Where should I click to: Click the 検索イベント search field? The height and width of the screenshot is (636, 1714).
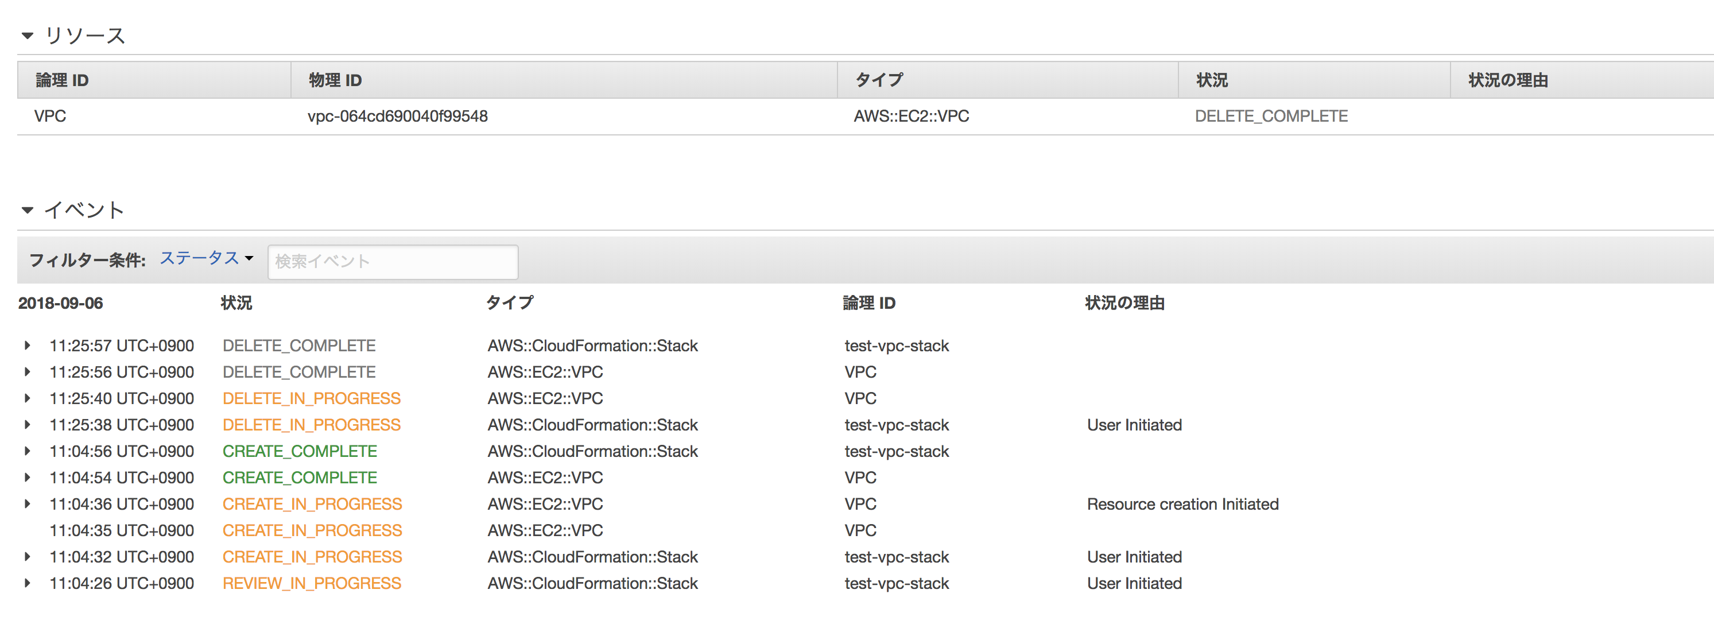point(393,262)
